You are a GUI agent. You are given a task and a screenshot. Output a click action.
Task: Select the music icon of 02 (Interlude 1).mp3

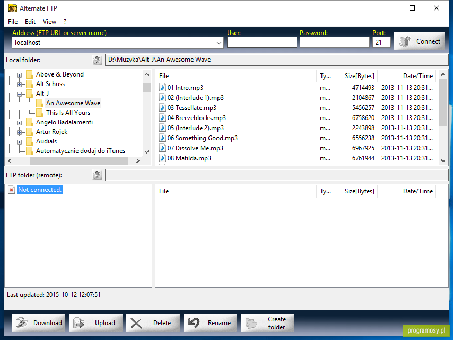[162, 98]
